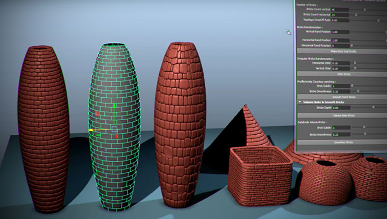The height and width of the screenshot is (219, 387).
Task: Click the yellow X-axis move manipulator arrow
Action: [91, 130]
